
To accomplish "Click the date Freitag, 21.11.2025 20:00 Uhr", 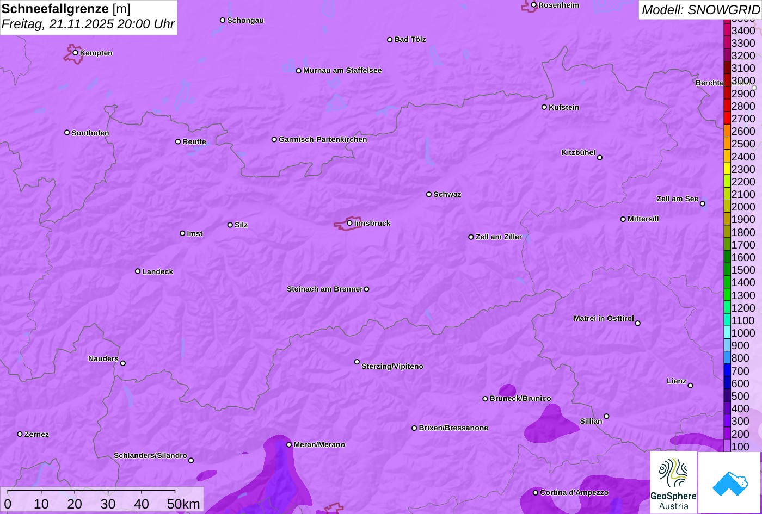I will click(x=88, y=24).
